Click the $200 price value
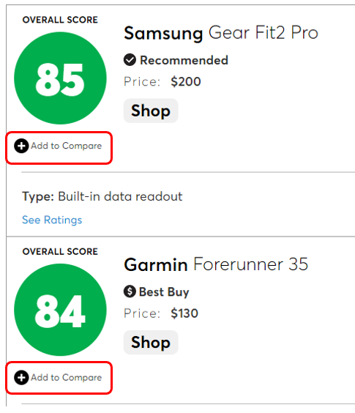The image size is (355, 413). (186, 81)
